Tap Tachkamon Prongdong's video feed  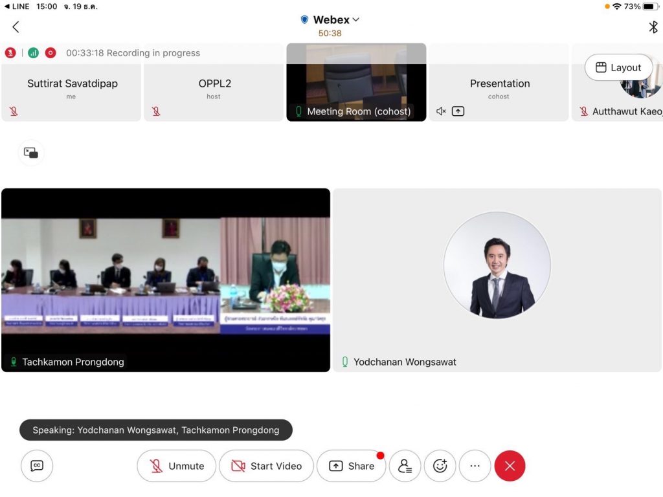click(166, 280)
